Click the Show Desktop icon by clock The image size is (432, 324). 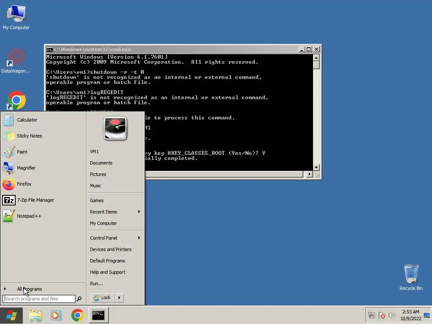pos(427,315)
